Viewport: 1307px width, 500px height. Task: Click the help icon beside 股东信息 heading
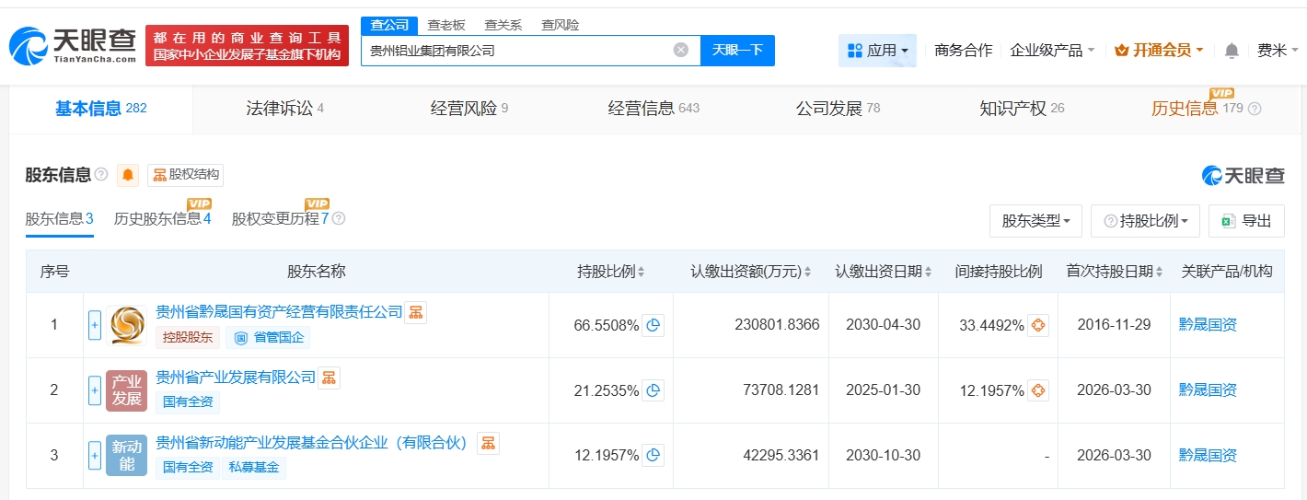pyautogui.click(x=101, y=175)
